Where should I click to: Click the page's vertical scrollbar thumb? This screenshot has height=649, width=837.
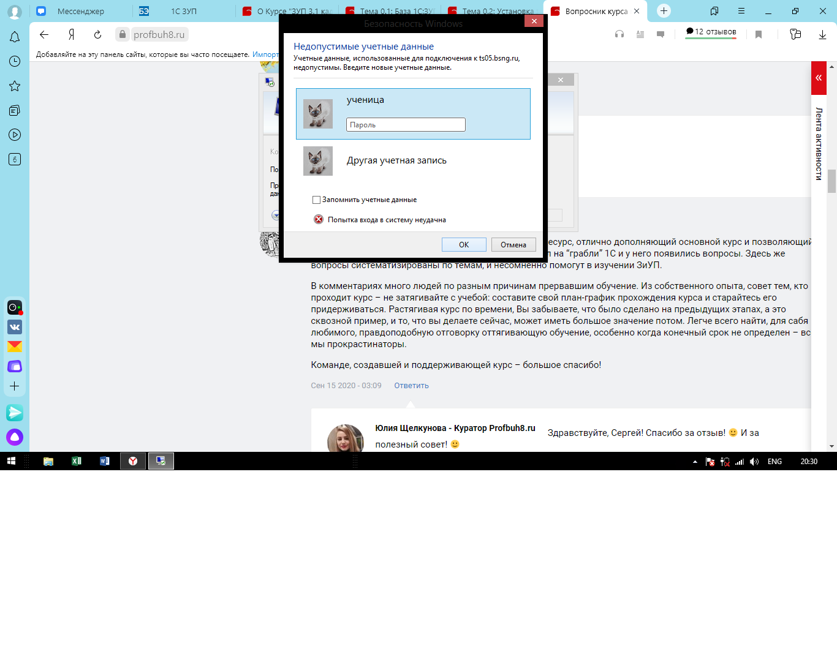[x=831, y=181]
